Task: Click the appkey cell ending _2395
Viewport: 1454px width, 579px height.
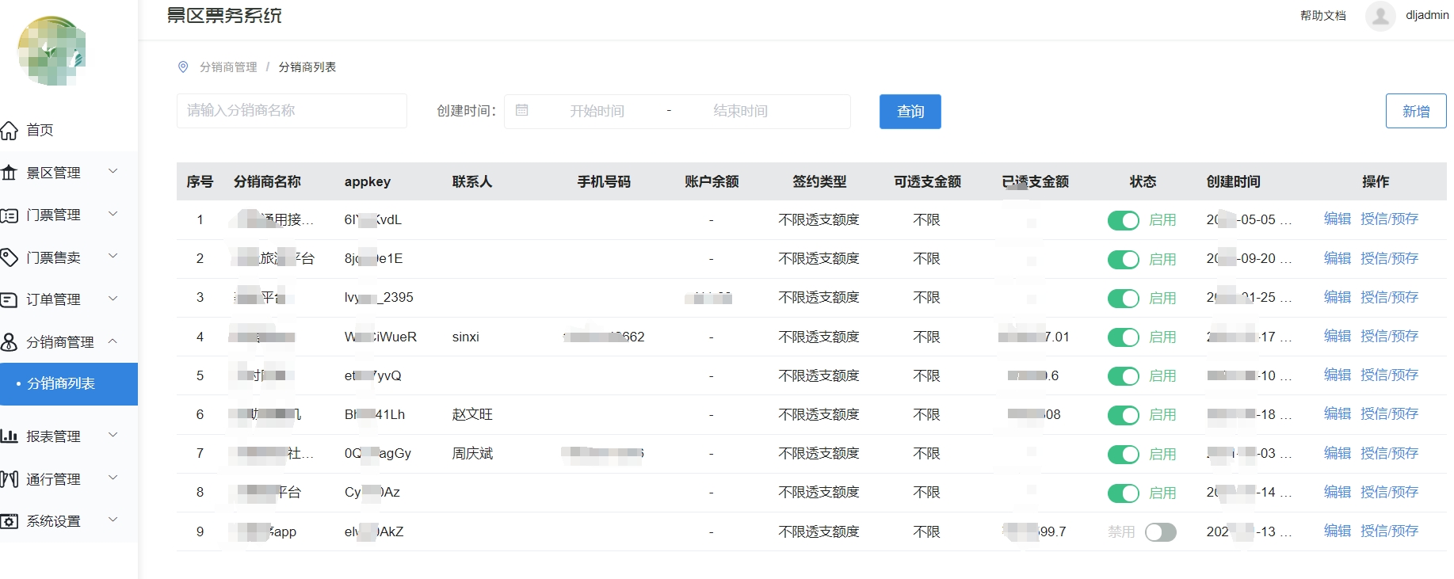Action: pos(379,298)
